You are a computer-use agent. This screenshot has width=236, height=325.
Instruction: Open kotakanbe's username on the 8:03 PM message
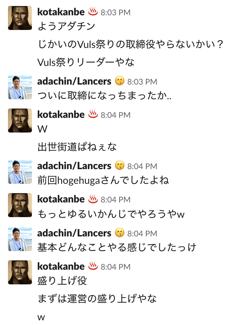point(61,12)
